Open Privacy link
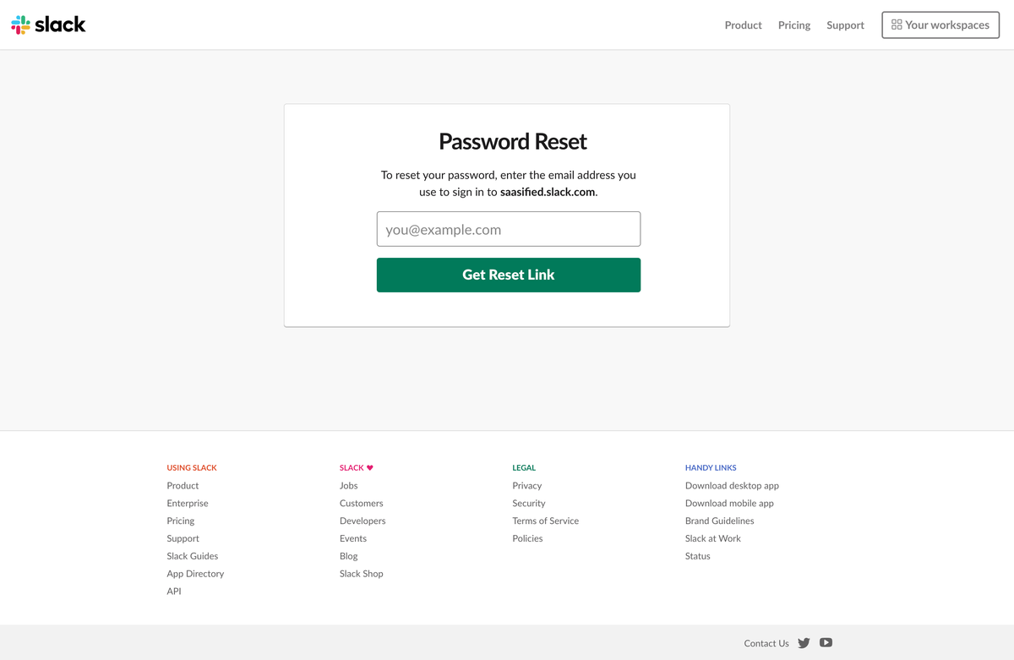Image resolution: width=1014 pixels, height=660 pixels. pyautogui.click(x=527, y=485)
